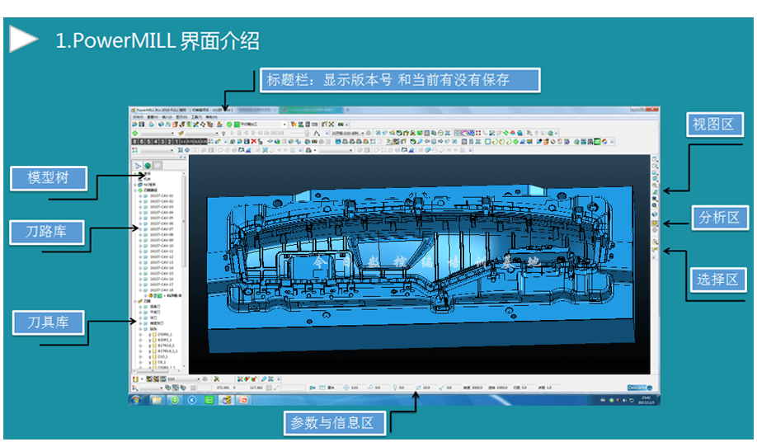
Task: Open the 工具 menu
Action: click(x=197, y=117)
